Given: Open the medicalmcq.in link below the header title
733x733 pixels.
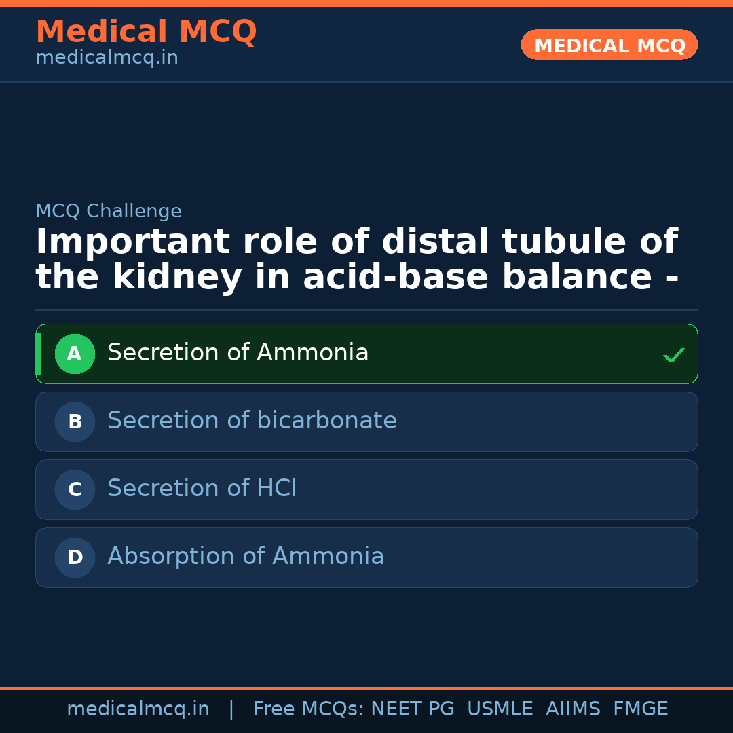Looking at the screenshot, I should point(107,58).
